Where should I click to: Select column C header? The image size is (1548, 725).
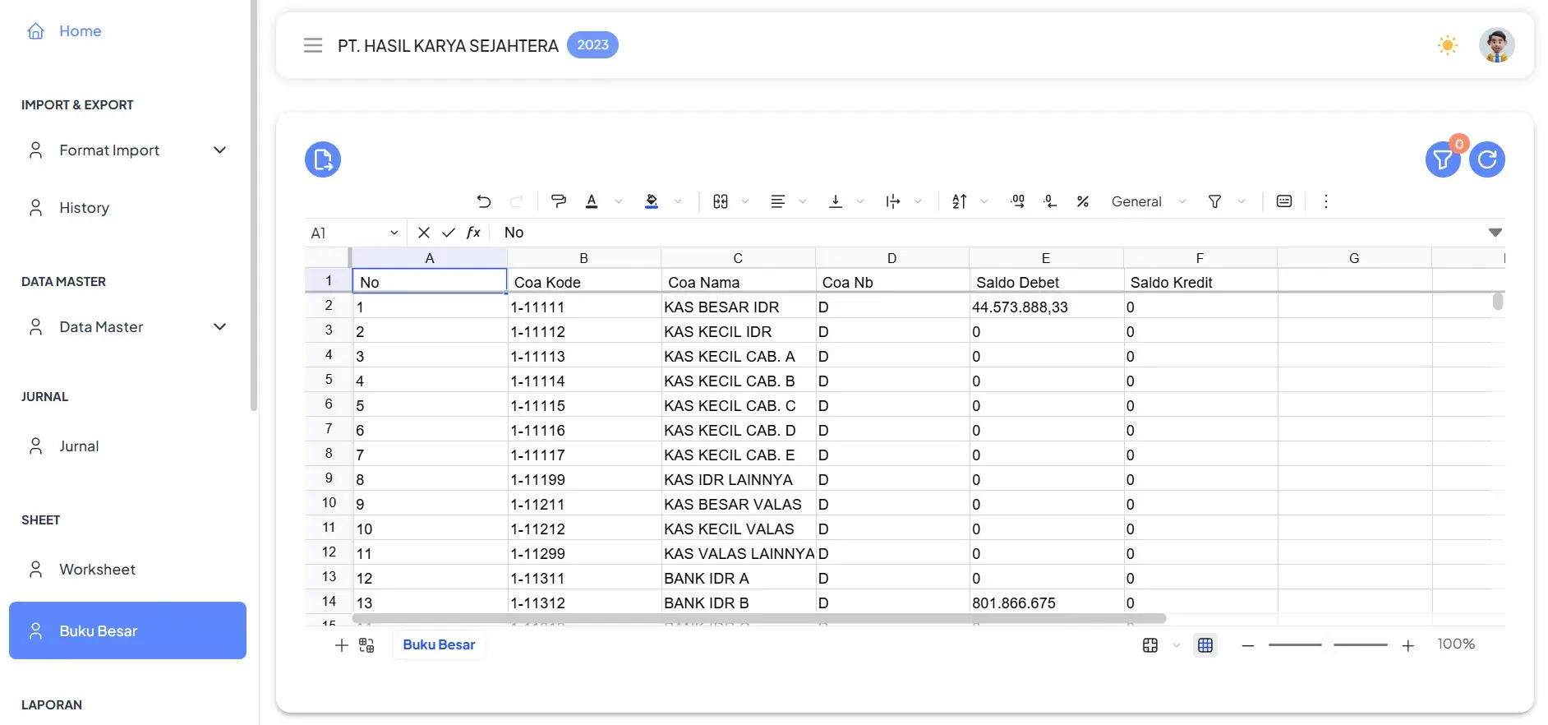click(738, 258)
